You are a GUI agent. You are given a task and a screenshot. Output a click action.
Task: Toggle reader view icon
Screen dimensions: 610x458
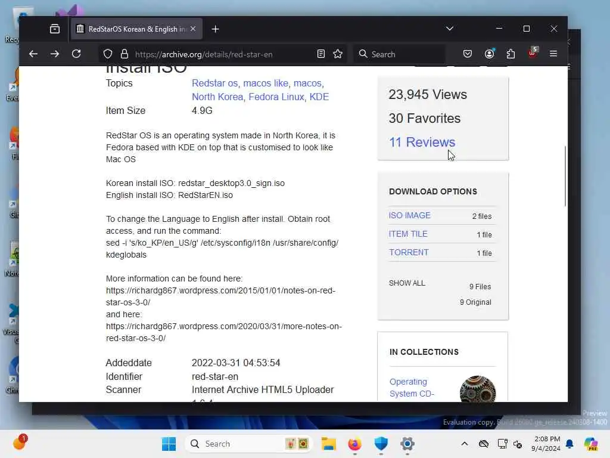pos(321,54)
